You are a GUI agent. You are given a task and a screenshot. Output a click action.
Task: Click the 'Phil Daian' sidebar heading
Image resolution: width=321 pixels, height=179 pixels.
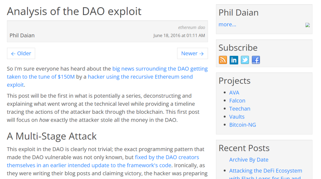pos(239,13)
